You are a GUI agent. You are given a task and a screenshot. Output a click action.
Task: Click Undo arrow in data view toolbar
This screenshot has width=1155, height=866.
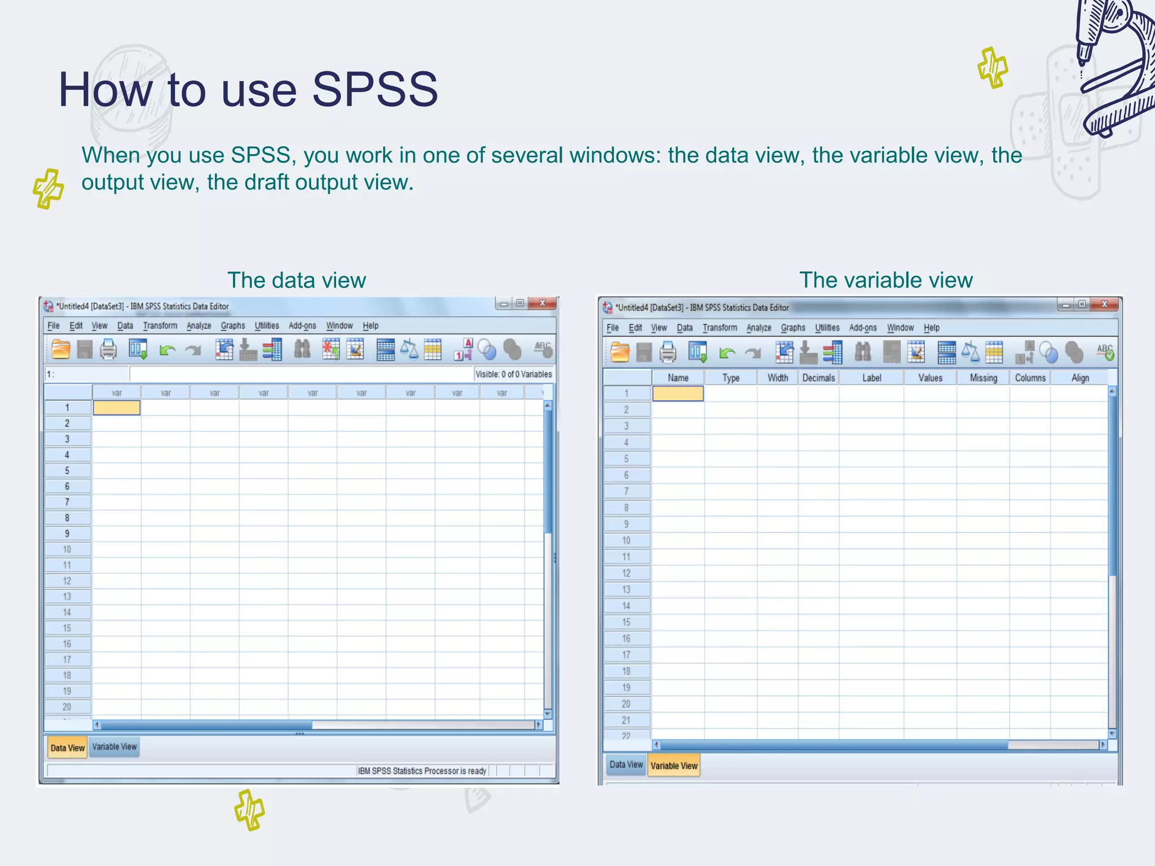pyautogui.click(x=167, y=351)
